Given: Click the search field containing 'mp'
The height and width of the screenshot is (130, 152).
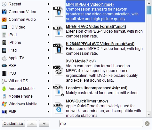Looking at the screenshot, I should (x=101, y=124).
